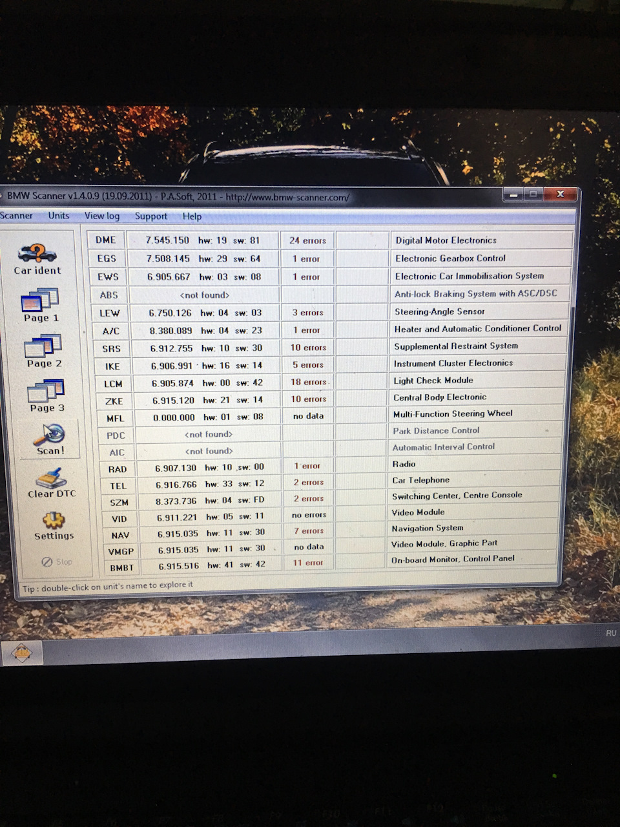
Task: Click DME part number 7.545.150
Action: coord(167,240)
